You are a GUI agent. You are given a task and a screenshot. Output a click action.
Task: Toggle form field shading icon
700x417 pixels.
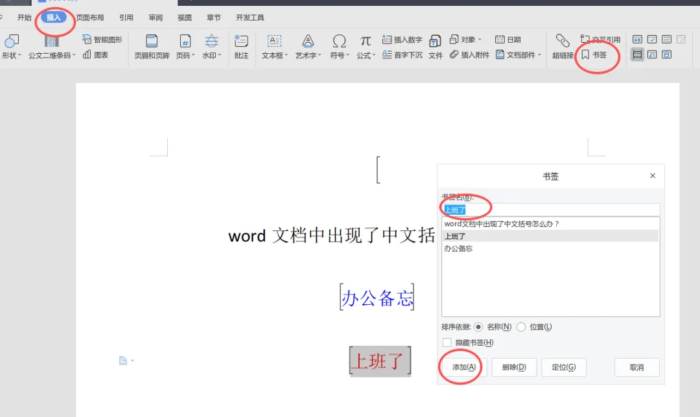click(x=638, y=54)
